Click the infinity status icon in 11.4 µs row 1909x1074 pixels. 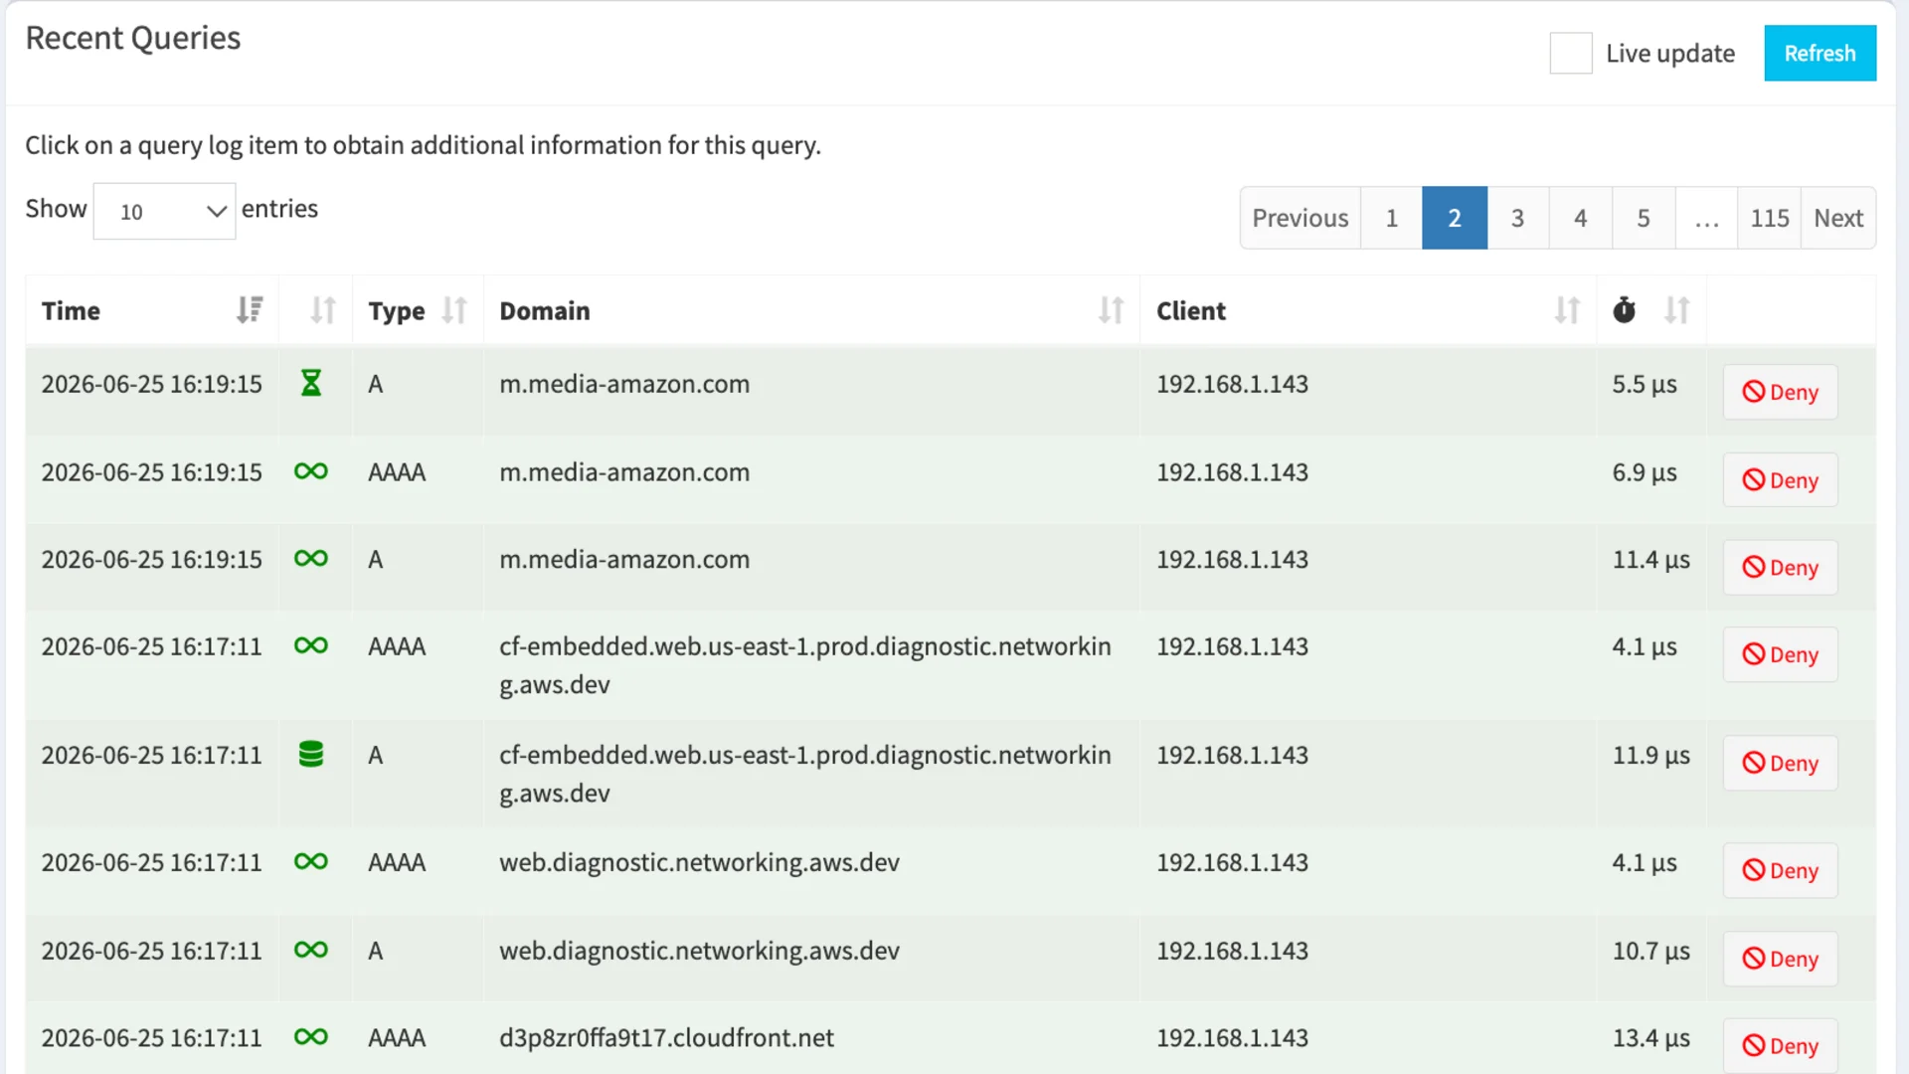tap(311, 559)
